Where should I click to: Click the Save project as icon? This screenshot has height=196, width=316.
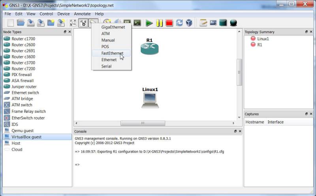[41, 23]
